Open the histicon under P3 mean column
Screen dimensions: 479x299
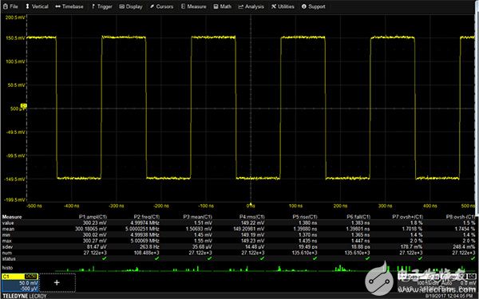coord(186,269)
